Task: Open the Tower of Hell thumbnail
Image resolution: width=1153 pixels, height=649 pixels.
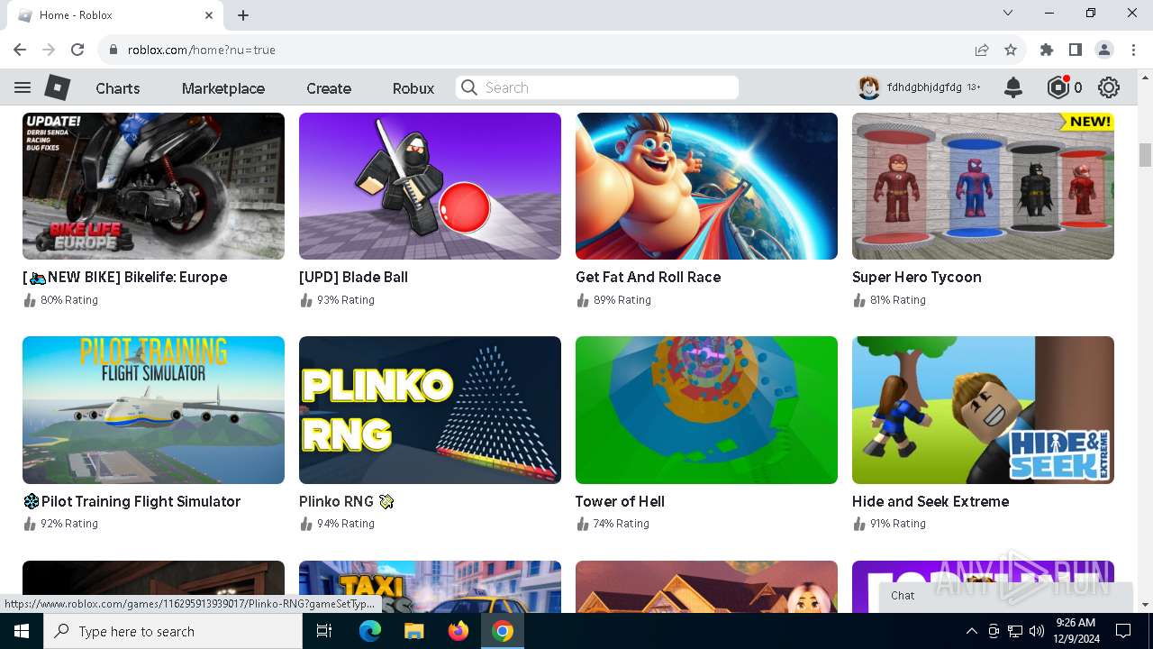Action: click(706, 410)
